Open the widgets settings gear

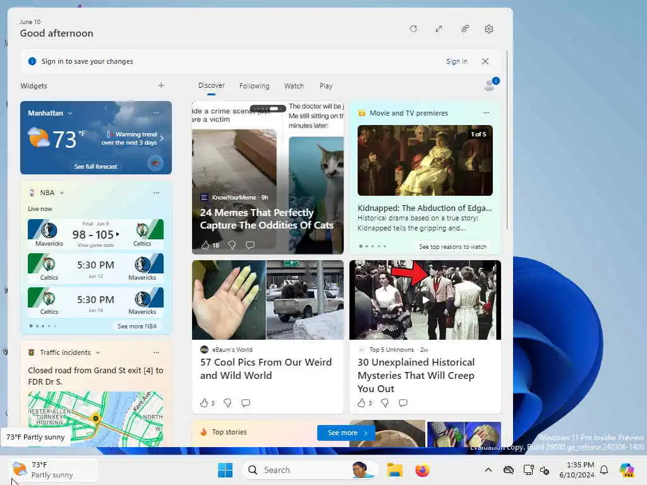point(489,29)
